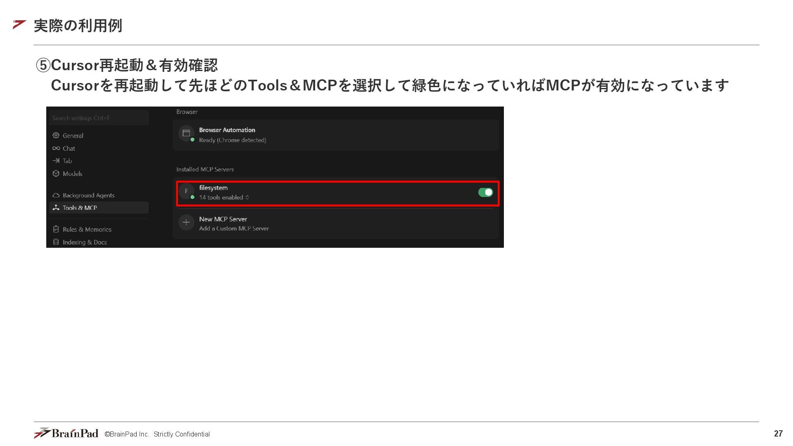793x446 pixels.
Task: Click the Tab arrow icon
Action: [x=56, y=161]
